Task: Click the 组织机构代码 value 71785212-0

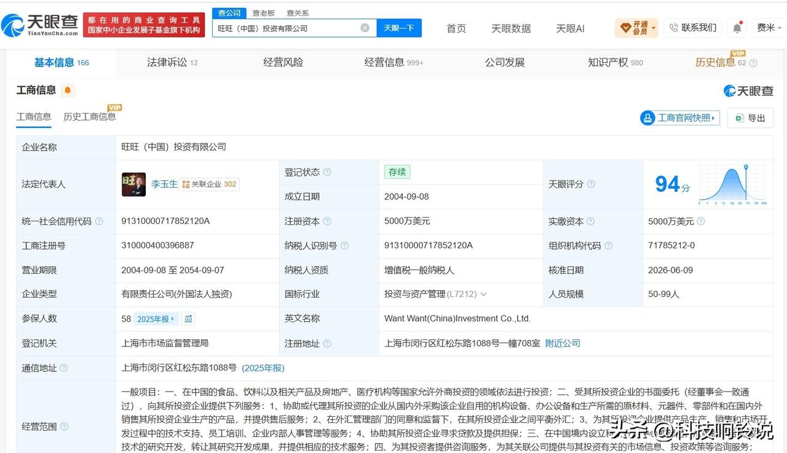Action: tap(671, 245)
